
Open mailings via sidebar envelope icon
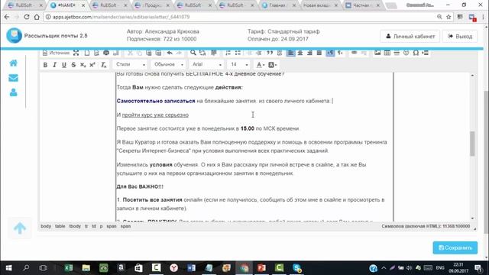[x=14, y=78]
